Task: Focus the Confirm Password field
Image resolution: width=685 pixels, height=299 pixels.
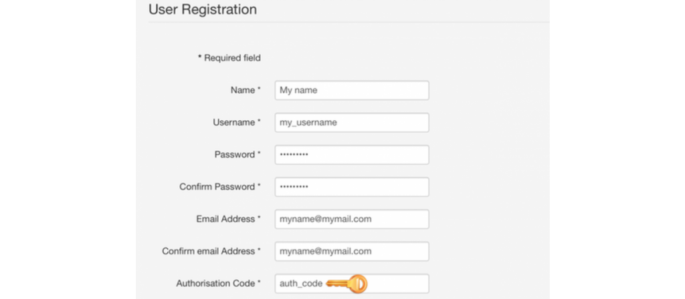Action: click(x=352, y=187)
